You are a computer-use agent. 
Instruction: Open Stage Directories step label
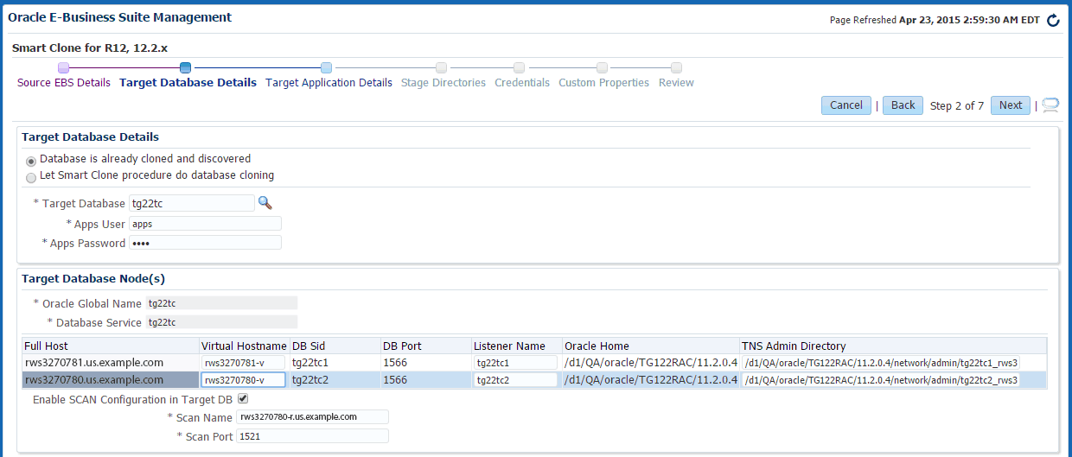443,83
